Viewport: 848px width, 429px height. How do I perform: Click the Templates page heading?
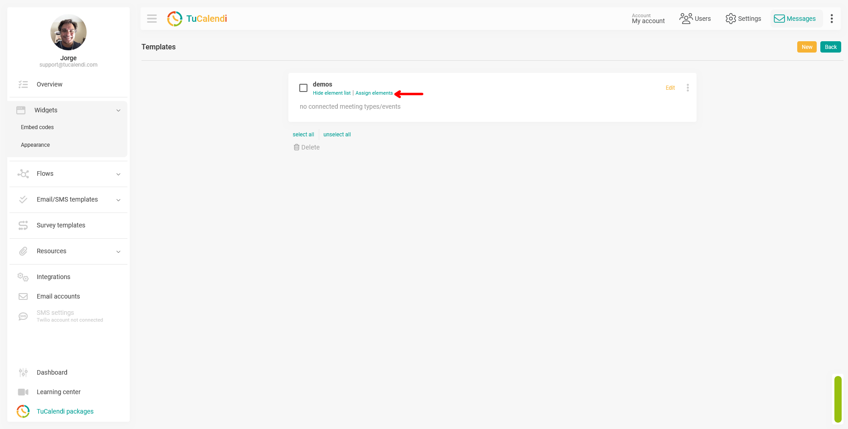(158, 47)
